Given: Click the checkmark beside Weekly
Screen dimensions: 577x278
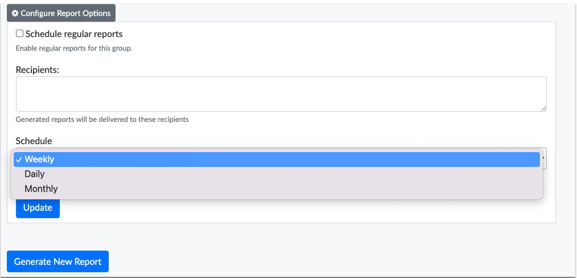Looking at the screenshot, I should 19,160.
